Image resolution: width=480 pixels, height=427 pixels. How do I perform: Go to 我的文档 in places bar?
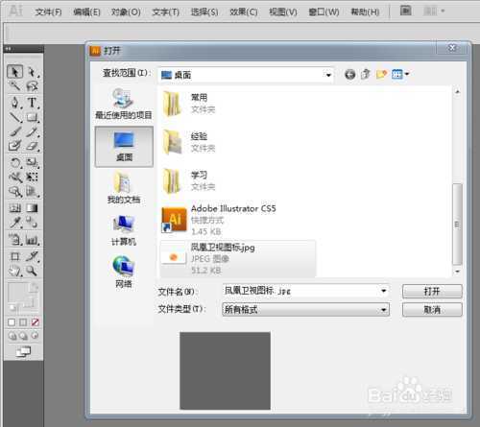coord(124,188)
